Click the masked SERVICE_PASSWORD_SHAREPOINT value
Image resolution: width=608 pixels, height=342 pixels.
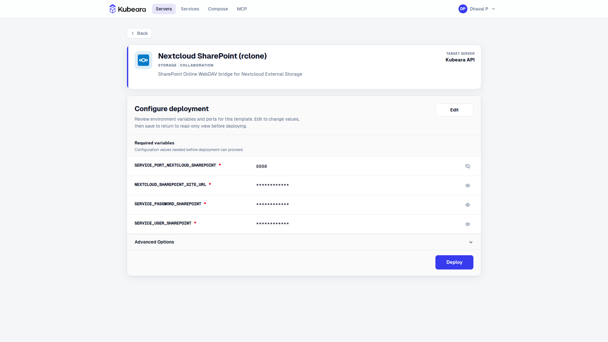[x=273, y=205]
